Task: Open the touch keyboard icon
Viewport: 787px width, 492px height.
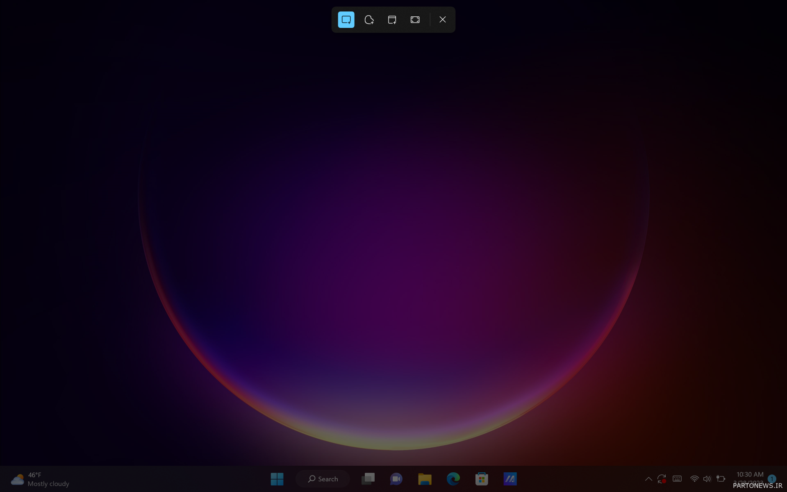Action: pos(677,479)
